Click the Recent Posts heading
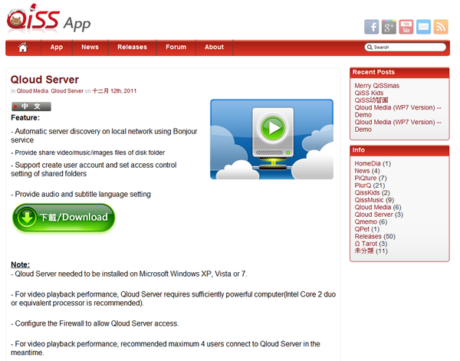 pos(373,72)
